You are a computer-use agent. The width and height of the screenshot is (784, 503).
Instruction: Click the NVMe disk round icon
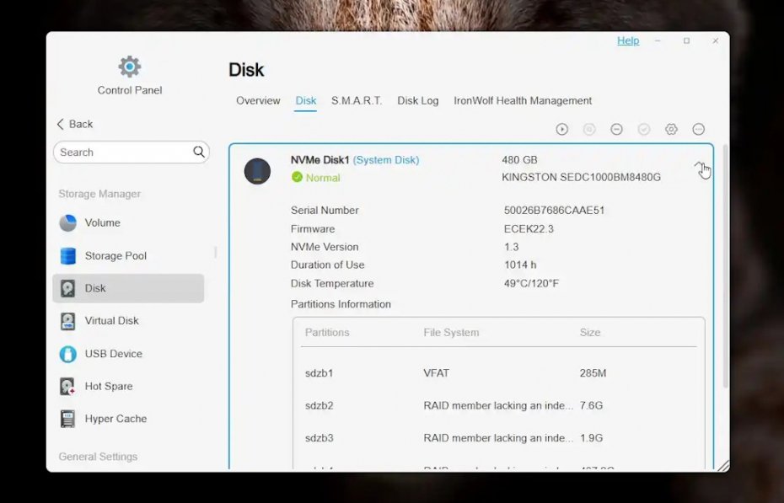pos(257,171)
